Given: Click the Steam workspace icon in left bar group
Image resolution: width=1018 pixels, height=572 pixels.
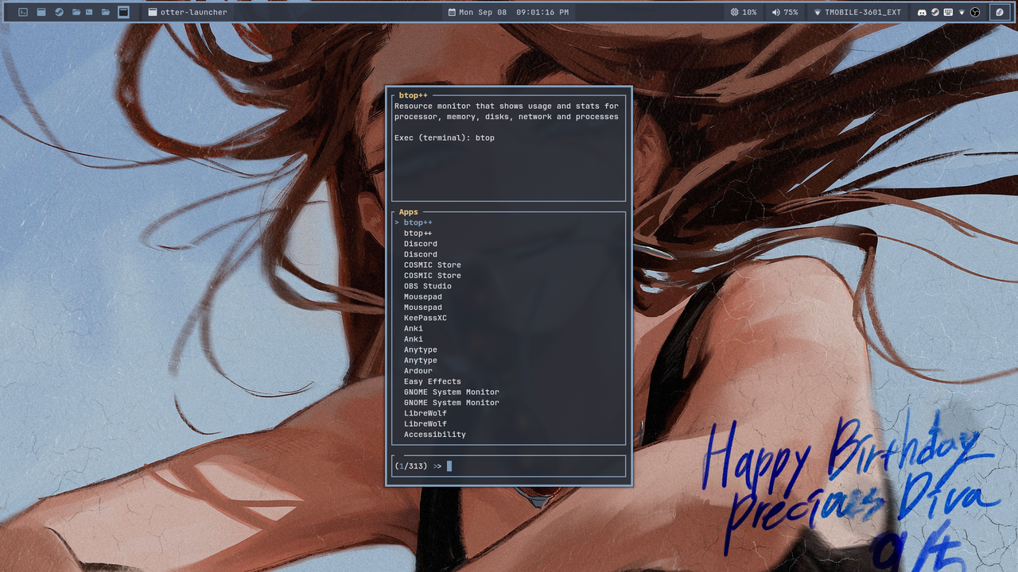Looking at the screenshot, I should point(59,12).
